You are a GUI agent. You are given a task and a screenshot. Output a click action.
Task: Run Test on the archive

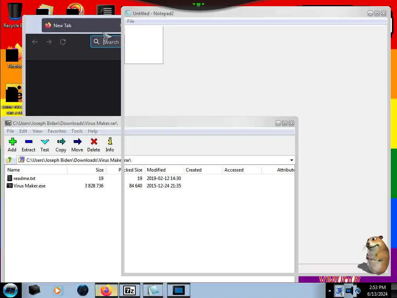point(45,145)
